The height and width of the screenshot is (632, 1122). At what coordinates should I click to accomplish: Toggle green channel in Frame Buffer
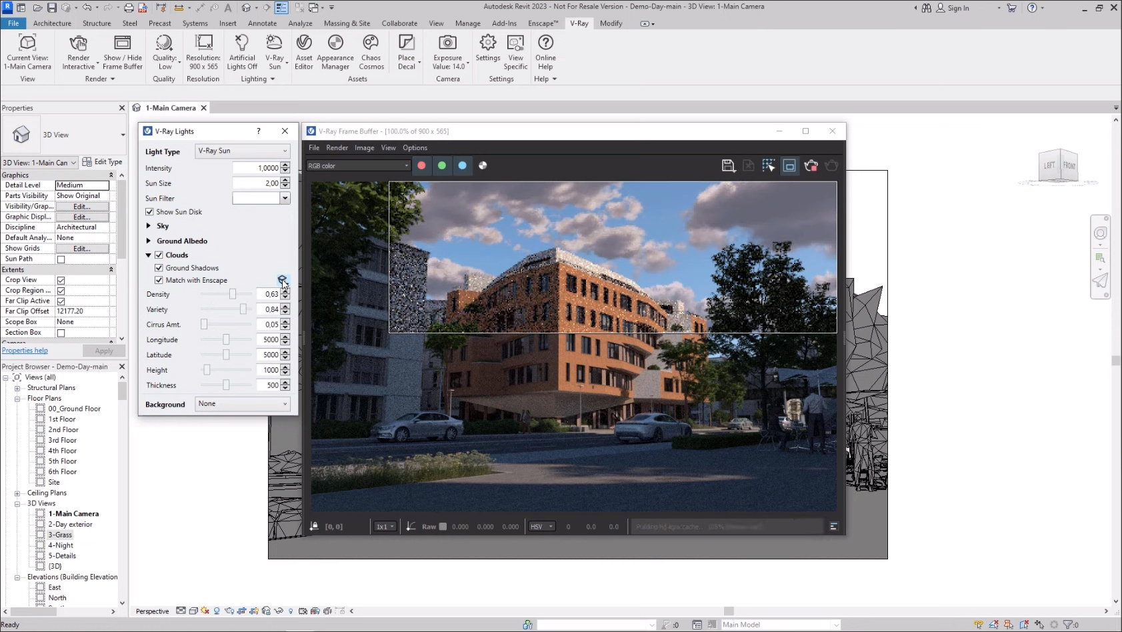click(x=442, y=165)
